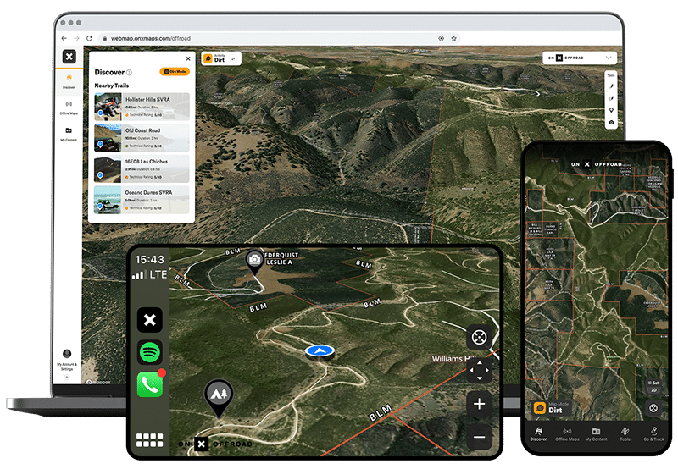
Task: Switch to the Go & Track tab on phone
Action: (x=653, y=435)
